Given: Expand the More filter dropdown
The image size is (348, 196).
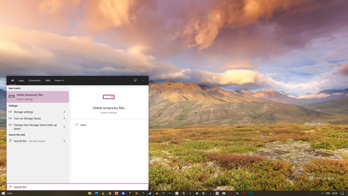Looking at the screenshot, I should (59, 81).
